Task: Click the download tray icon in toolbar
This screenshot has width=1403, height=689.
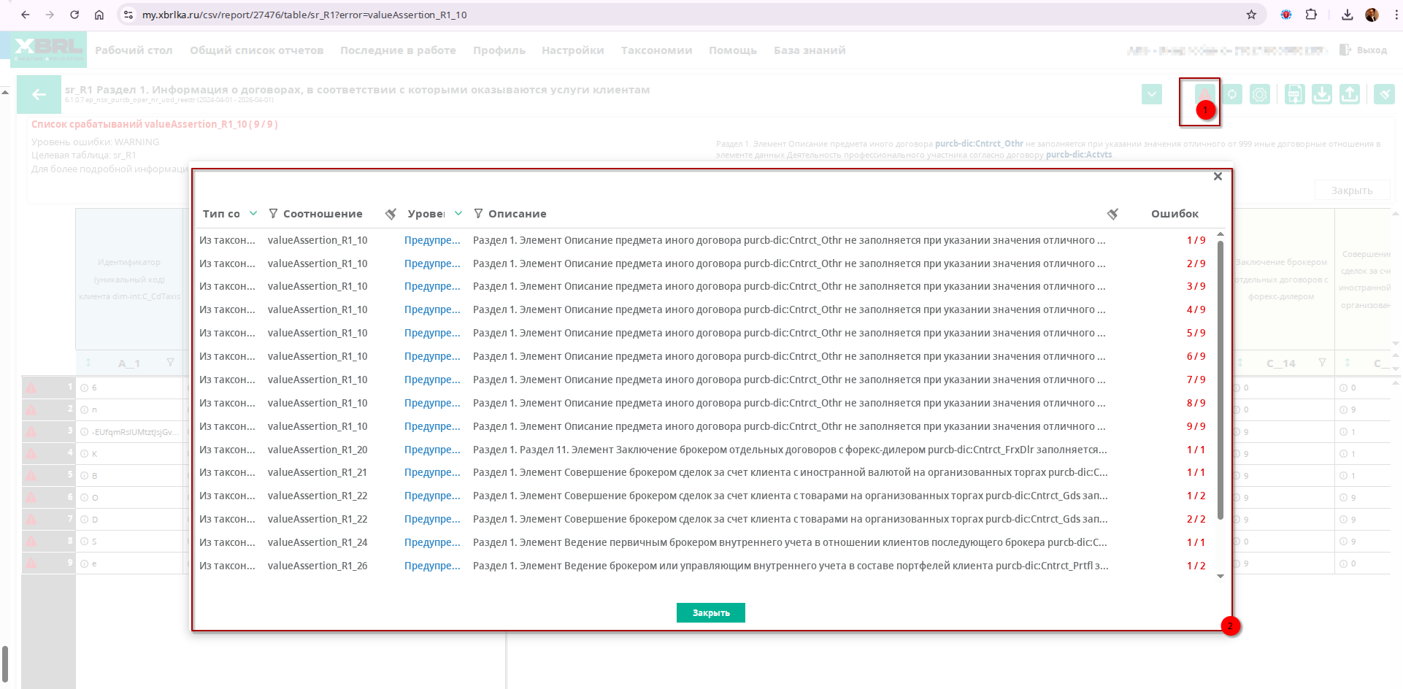Action: pos(1322,94)
